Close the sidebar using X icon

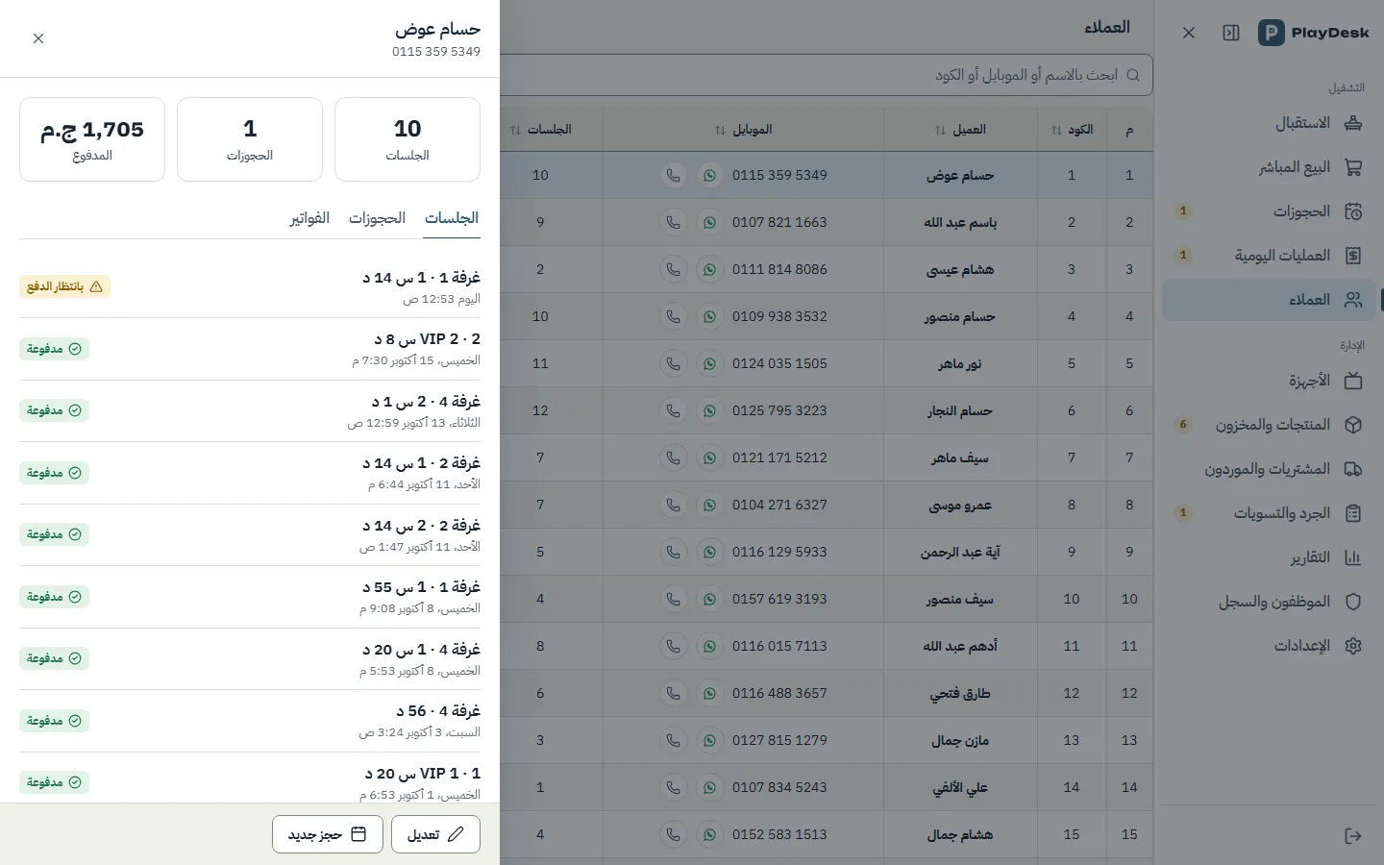click(x=1189, y=33)
